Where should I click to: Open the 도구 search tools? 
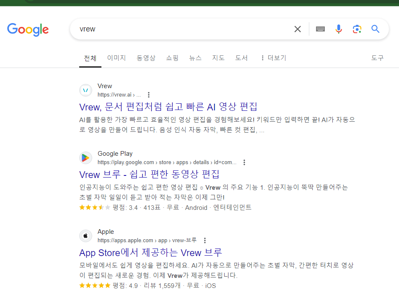(377, 58)
